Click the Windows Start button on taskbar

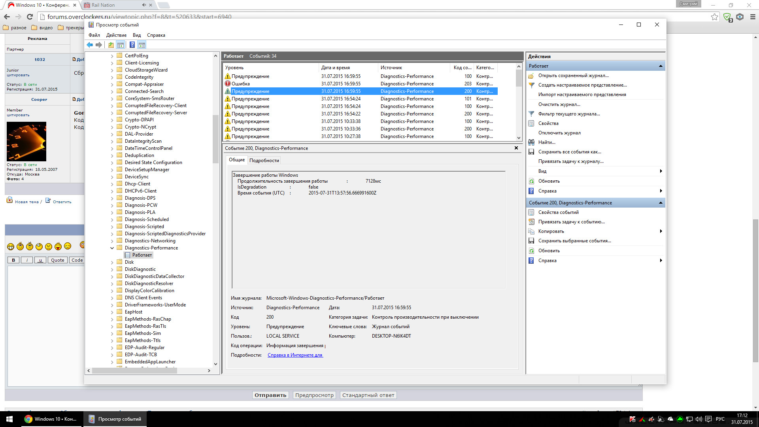click(9, 419)
